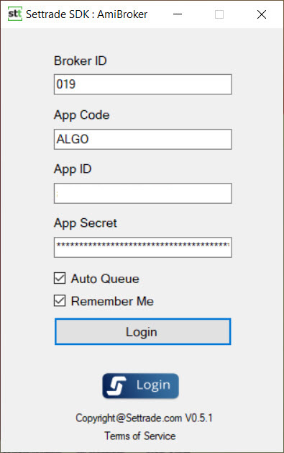Click the Broker ID label
The image size is (284, 453).
click(x=81, y=60)
